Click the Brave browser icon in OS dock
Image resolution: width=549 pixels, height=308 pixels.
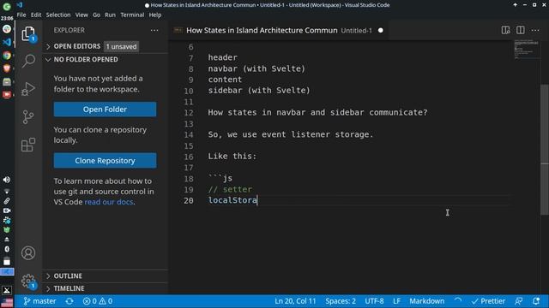pos(7,68)
